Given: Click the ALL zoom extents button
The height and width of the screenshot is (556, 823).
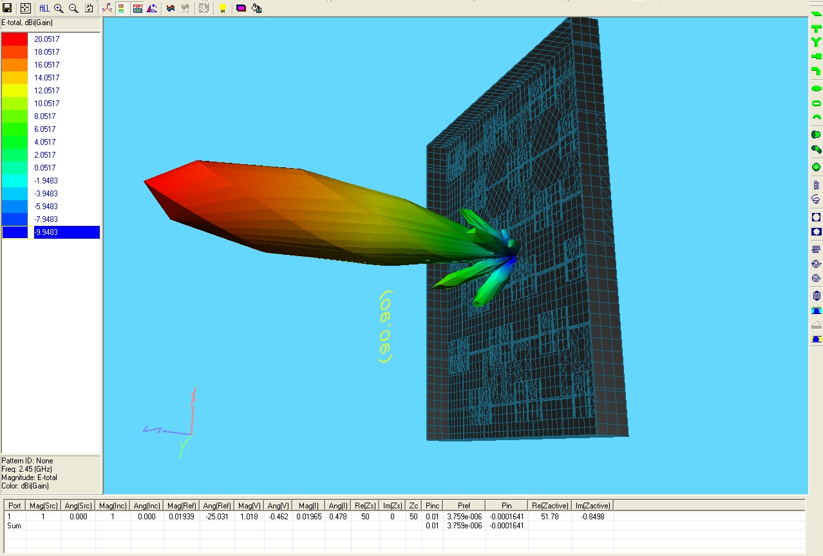Looking at the screenshot, I should 44,8.
